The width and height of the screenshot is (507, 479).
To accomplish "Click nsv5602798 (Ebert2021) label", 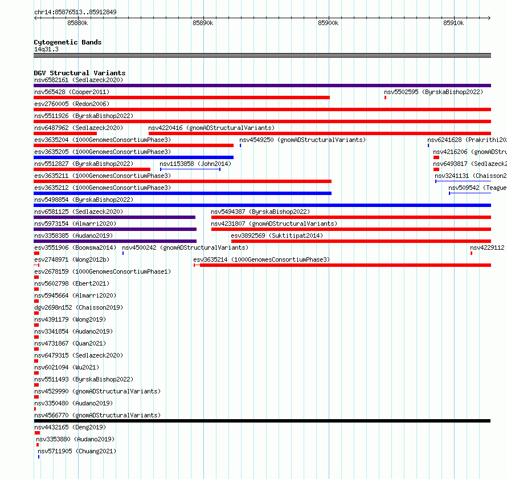I will [x=72, y=283].
